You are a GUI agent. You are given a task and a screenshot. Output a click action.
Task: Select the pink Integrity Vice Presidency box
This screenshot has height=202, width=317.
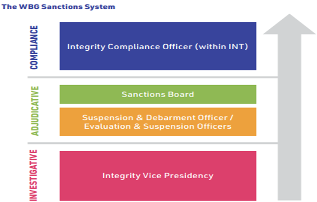pos(158,176)
